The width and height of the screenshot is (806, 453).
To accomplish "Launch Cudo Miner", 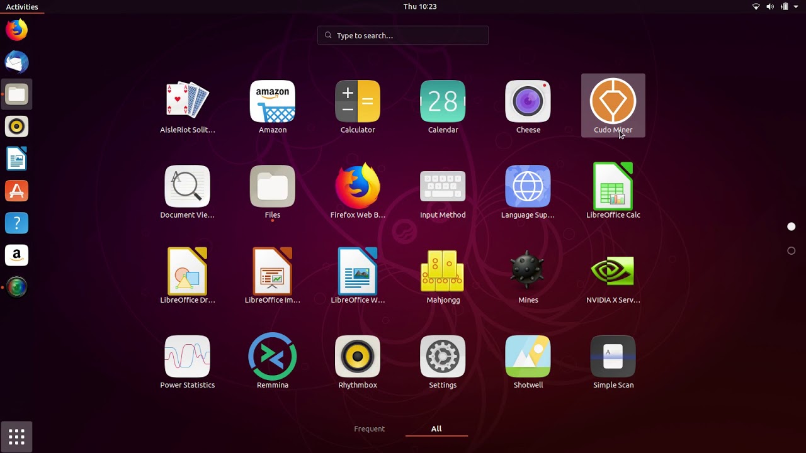I will [x=613, y=106].
